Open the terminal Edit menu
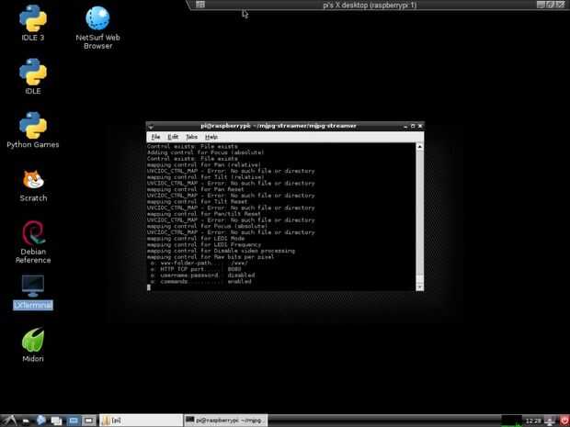Image resolution: width=570 pixels, height=427 pixels. (173, 137)
